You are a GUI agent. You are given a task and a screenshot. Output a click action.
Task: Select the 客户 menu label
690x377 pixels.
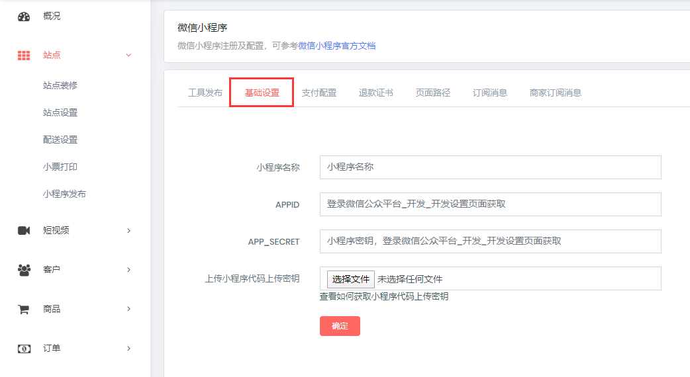(52, 269)
